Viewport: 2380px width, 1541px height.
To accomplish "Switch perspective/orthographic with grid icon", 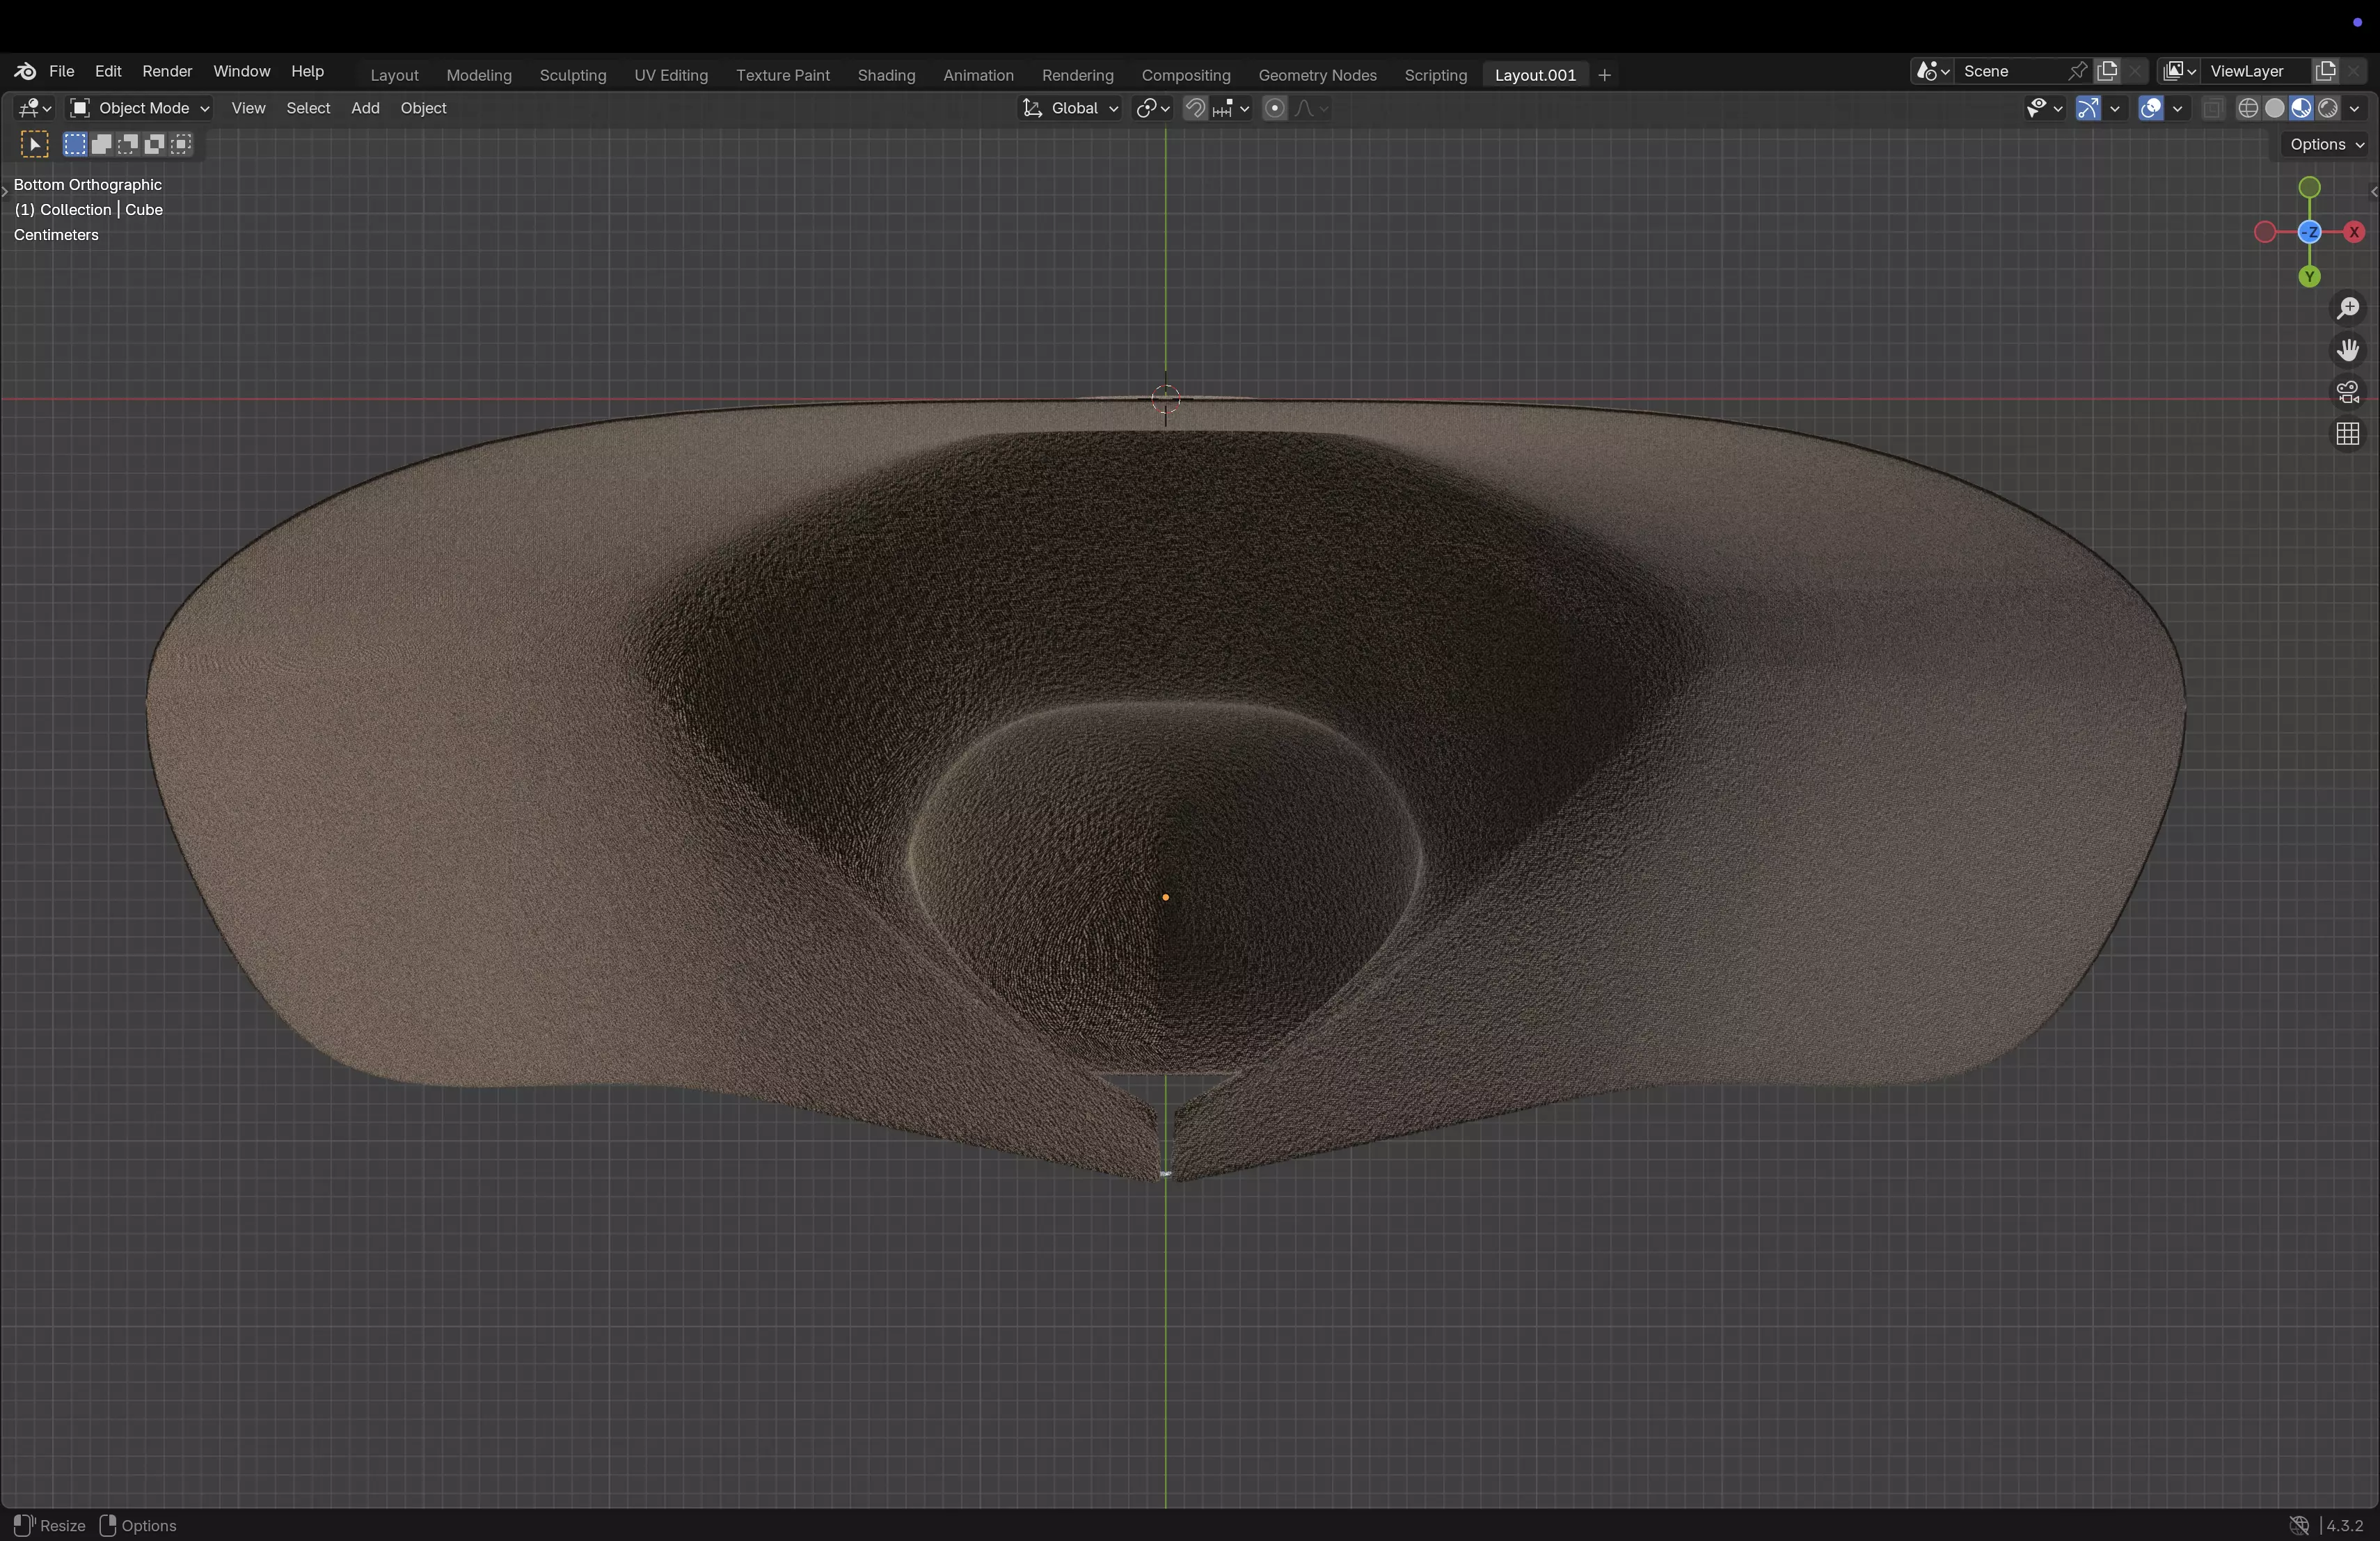I will pyautogui.click(x=2347, y=434).
